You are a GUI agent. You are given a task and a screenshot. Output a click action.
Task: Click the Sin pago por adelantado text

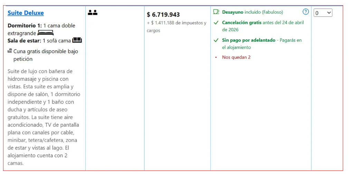tap(248, 40)
